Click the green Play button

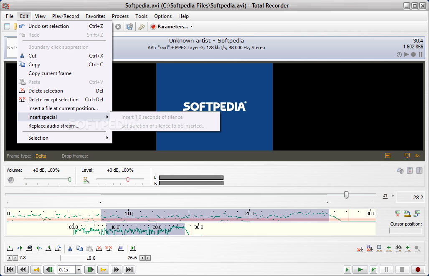click(360, 270)
